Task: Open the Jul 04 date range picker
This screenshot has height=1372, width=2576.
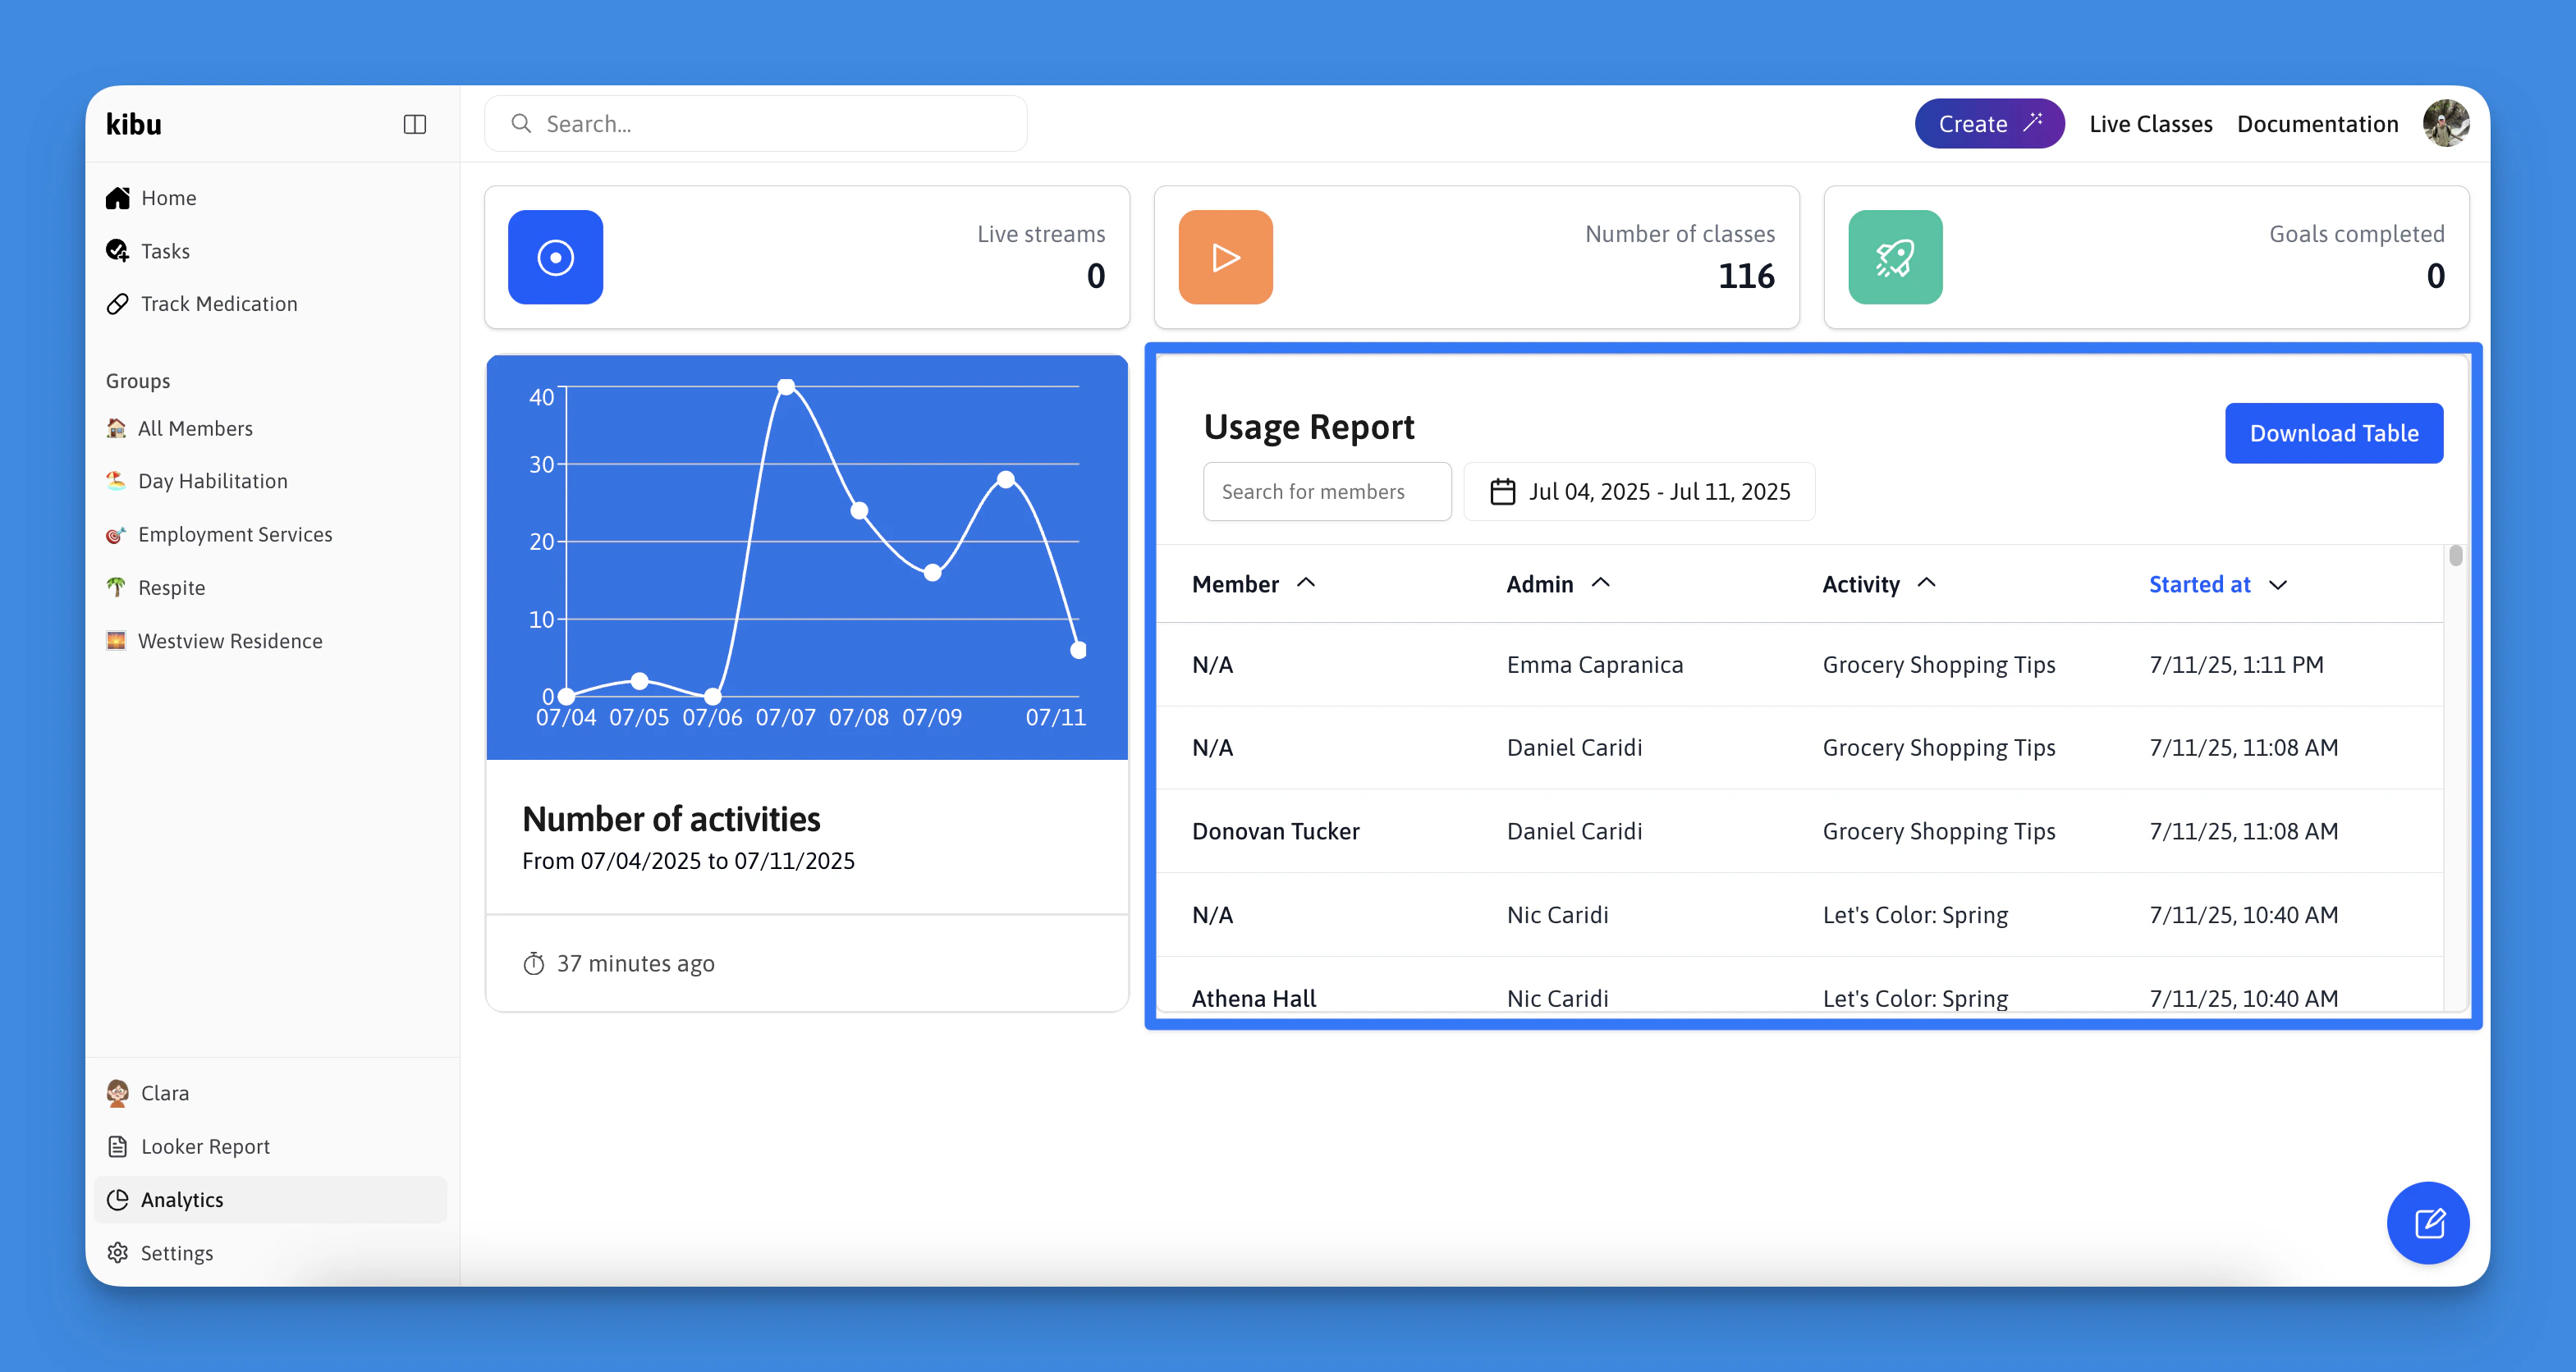Action: [x=1639, y=492]
